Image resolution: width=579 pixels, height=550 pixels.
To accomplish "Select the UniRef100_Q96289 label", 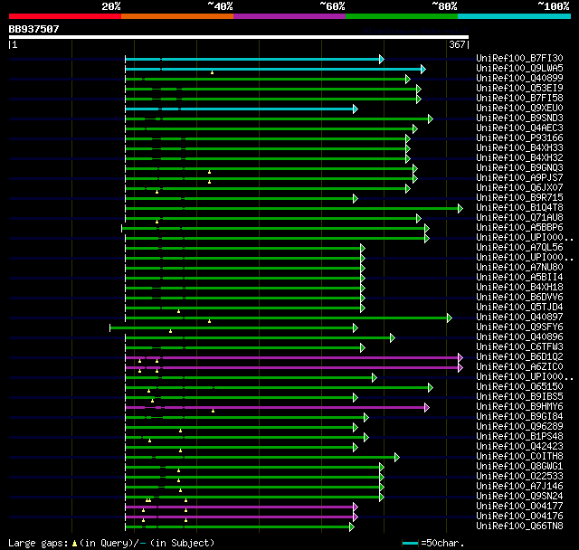I will tap(519, 427).
